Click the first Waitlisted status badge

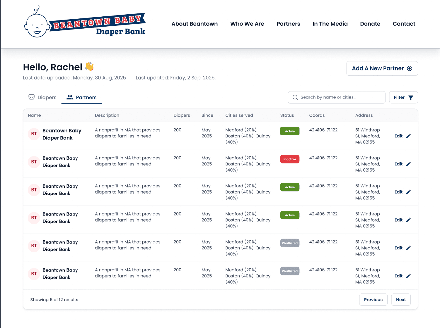289,243
